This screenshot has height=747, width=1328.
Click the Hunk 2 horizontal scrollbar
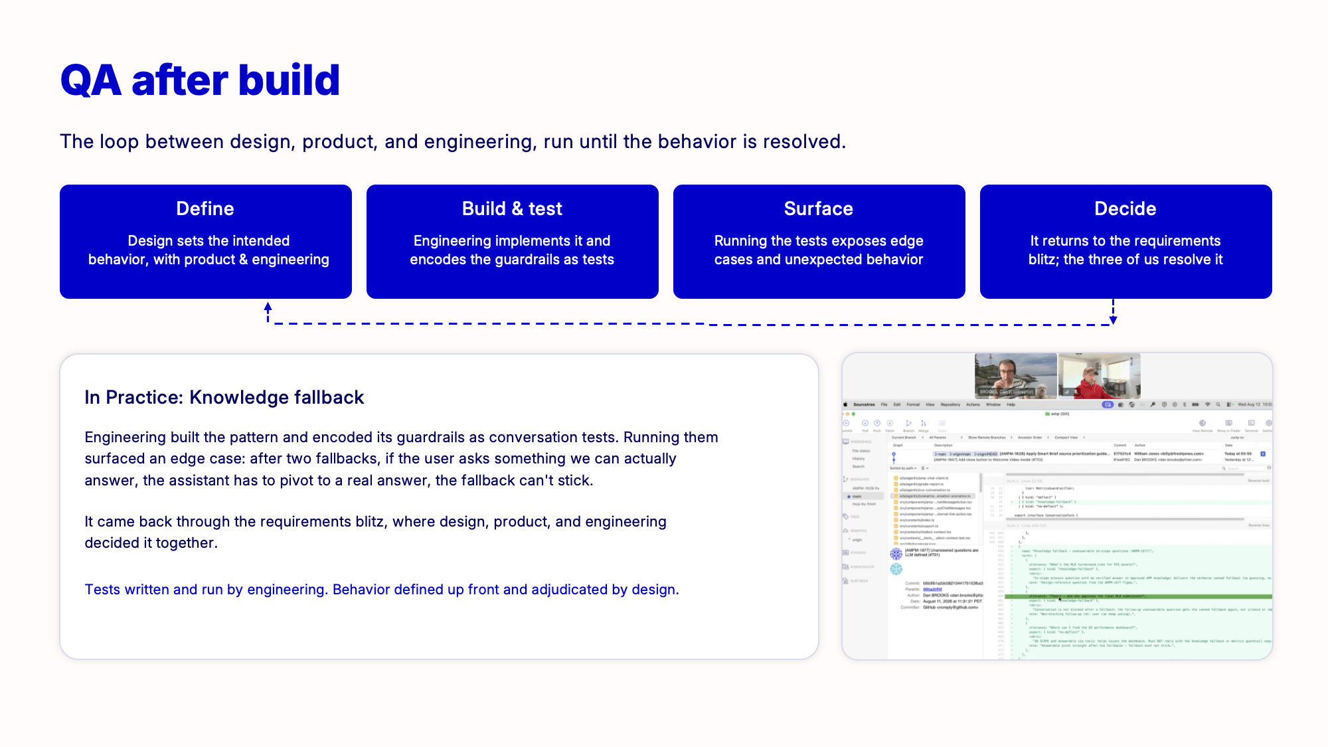click(1124, 519)
